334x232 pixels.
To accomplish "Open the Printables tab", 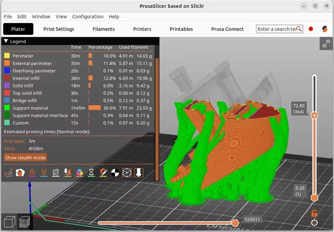I will point(181,29).
